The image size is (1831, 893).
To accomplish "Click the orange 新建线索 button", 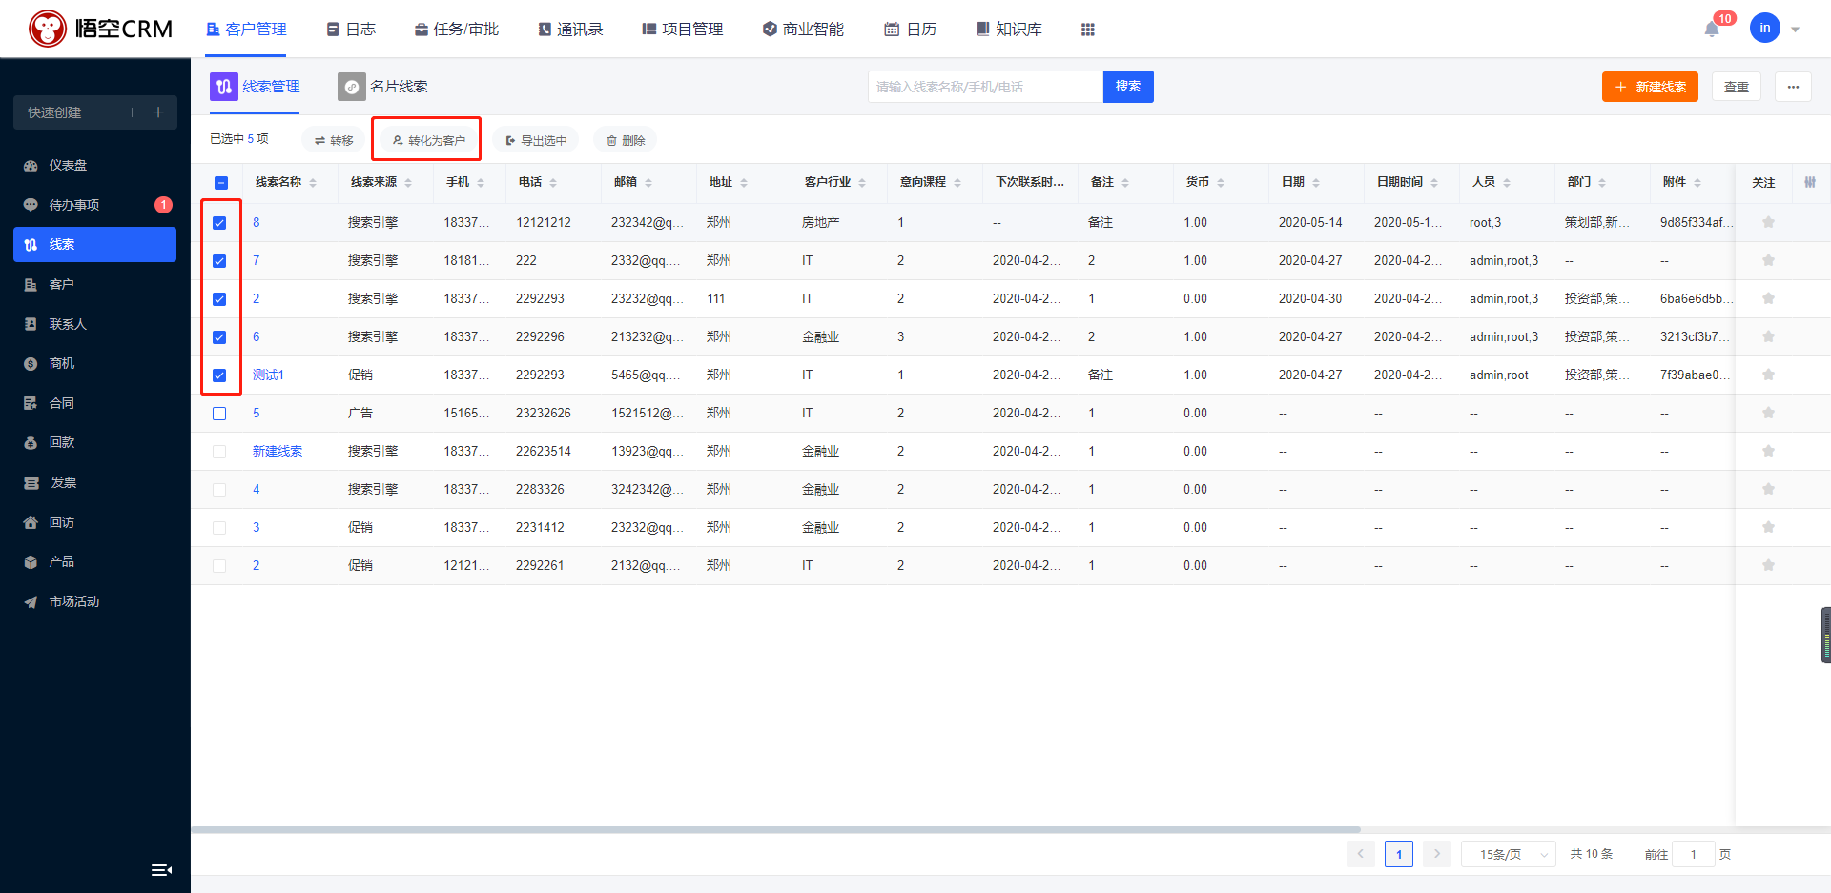I will pos(1650,87).
